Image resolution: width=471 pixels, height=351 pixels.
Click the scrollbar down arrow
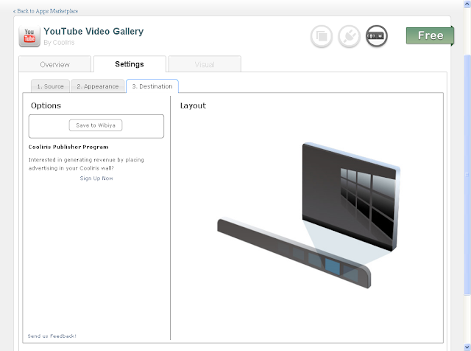point(467,347)
